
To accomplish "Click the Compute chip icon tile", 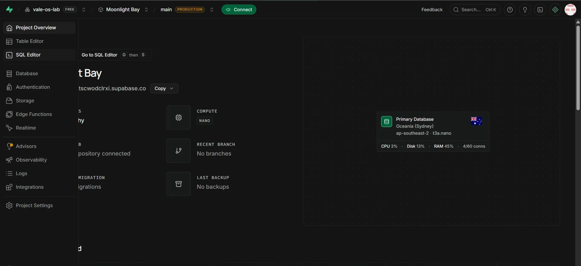I will coord(179,117).
